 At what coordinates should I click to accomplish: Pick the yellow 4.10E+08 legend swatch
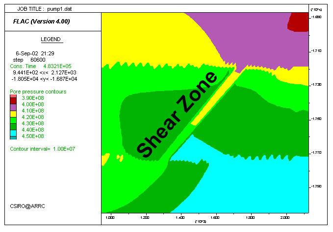click(13, 111)
